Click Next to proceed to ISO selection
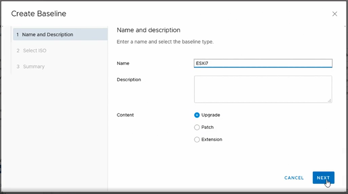Image resolution: width=348 pixels, height=194 pixels. click(323, 178)
